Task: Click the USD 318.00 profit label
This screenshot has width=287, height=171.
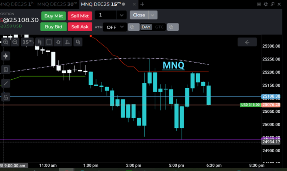Action: (250, 105)
